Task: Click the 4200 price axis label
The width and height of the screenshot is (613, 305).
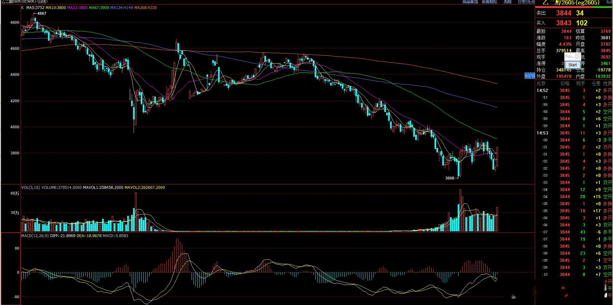Action: [x=15, y=101]
